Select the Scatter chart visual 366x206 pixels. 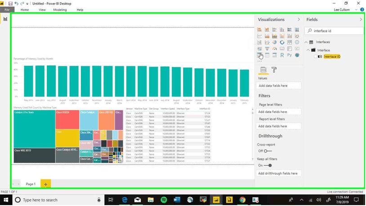tap(267, 42)
